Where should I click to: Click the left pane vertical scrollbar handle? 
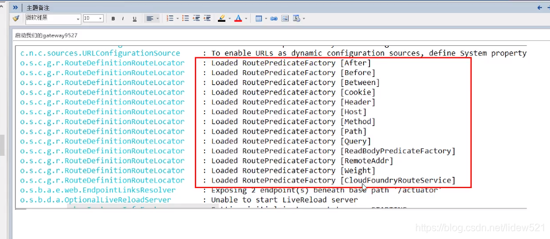tap(2, 145)
